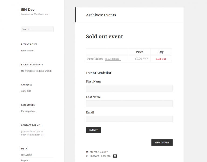Open the Uncategorized category
Screen dimensions: 207x162
[x=28, y=111]
